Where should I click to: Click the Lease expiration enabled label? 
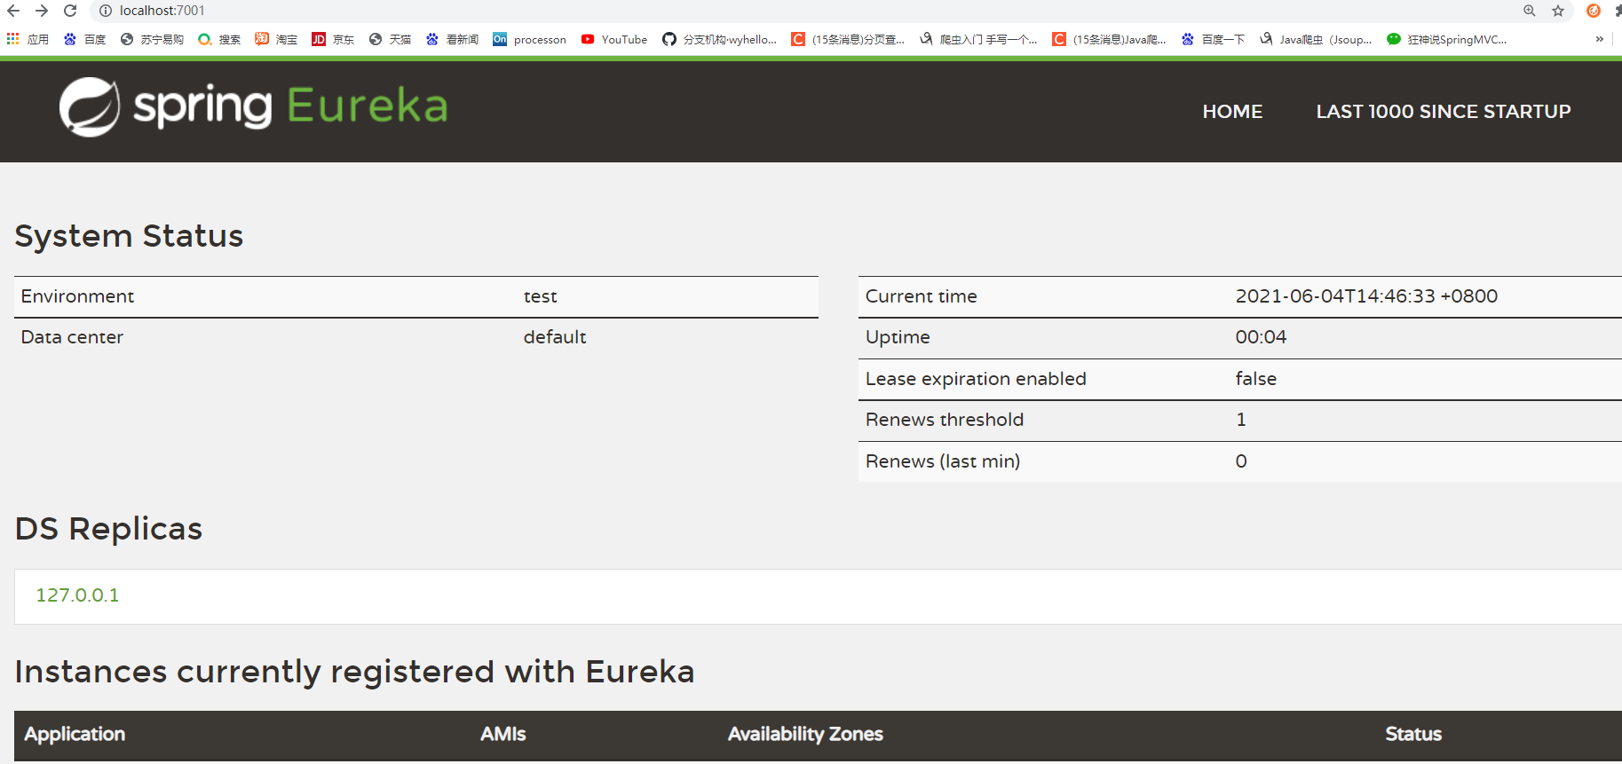[x=976, y=379]
